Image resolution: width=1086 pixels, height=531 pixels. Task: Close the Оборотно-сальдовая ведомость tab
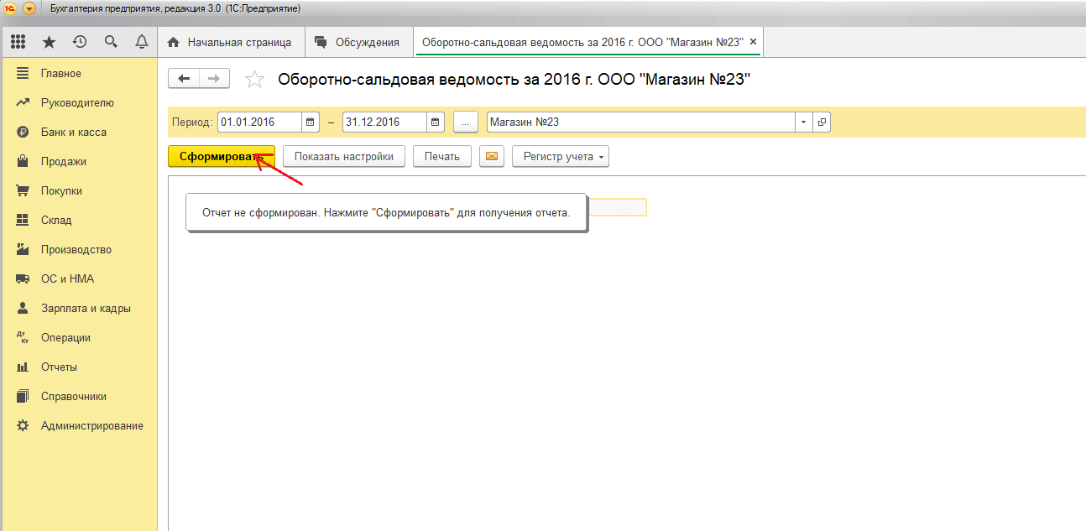(x=753, y=42)
